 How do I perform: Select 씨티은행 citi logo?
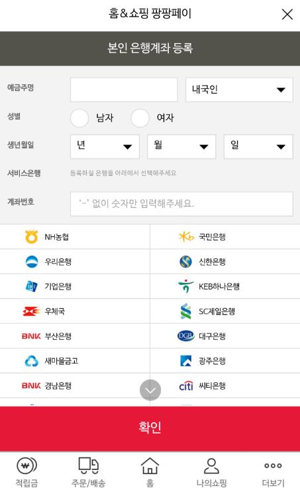(x=186, y=386)
